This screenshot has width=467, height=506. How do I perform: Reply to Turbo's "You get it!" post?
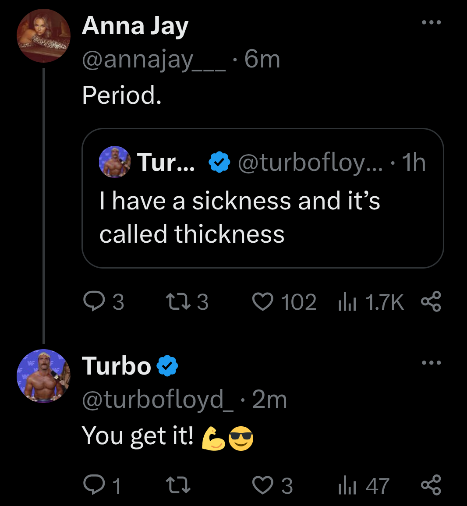coord(92,485)
